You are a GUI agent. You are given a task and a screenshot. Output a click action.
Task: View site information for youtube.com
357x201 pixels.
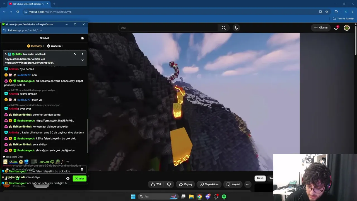pos(25,12)
